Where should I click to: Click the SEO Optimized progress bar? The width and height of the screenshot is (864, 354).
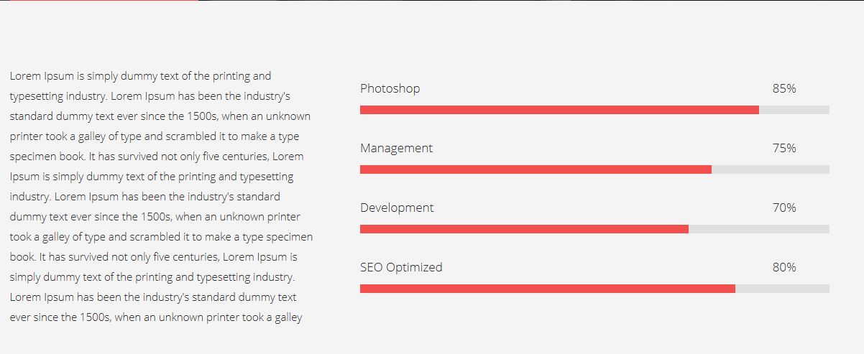coord(547,289)
